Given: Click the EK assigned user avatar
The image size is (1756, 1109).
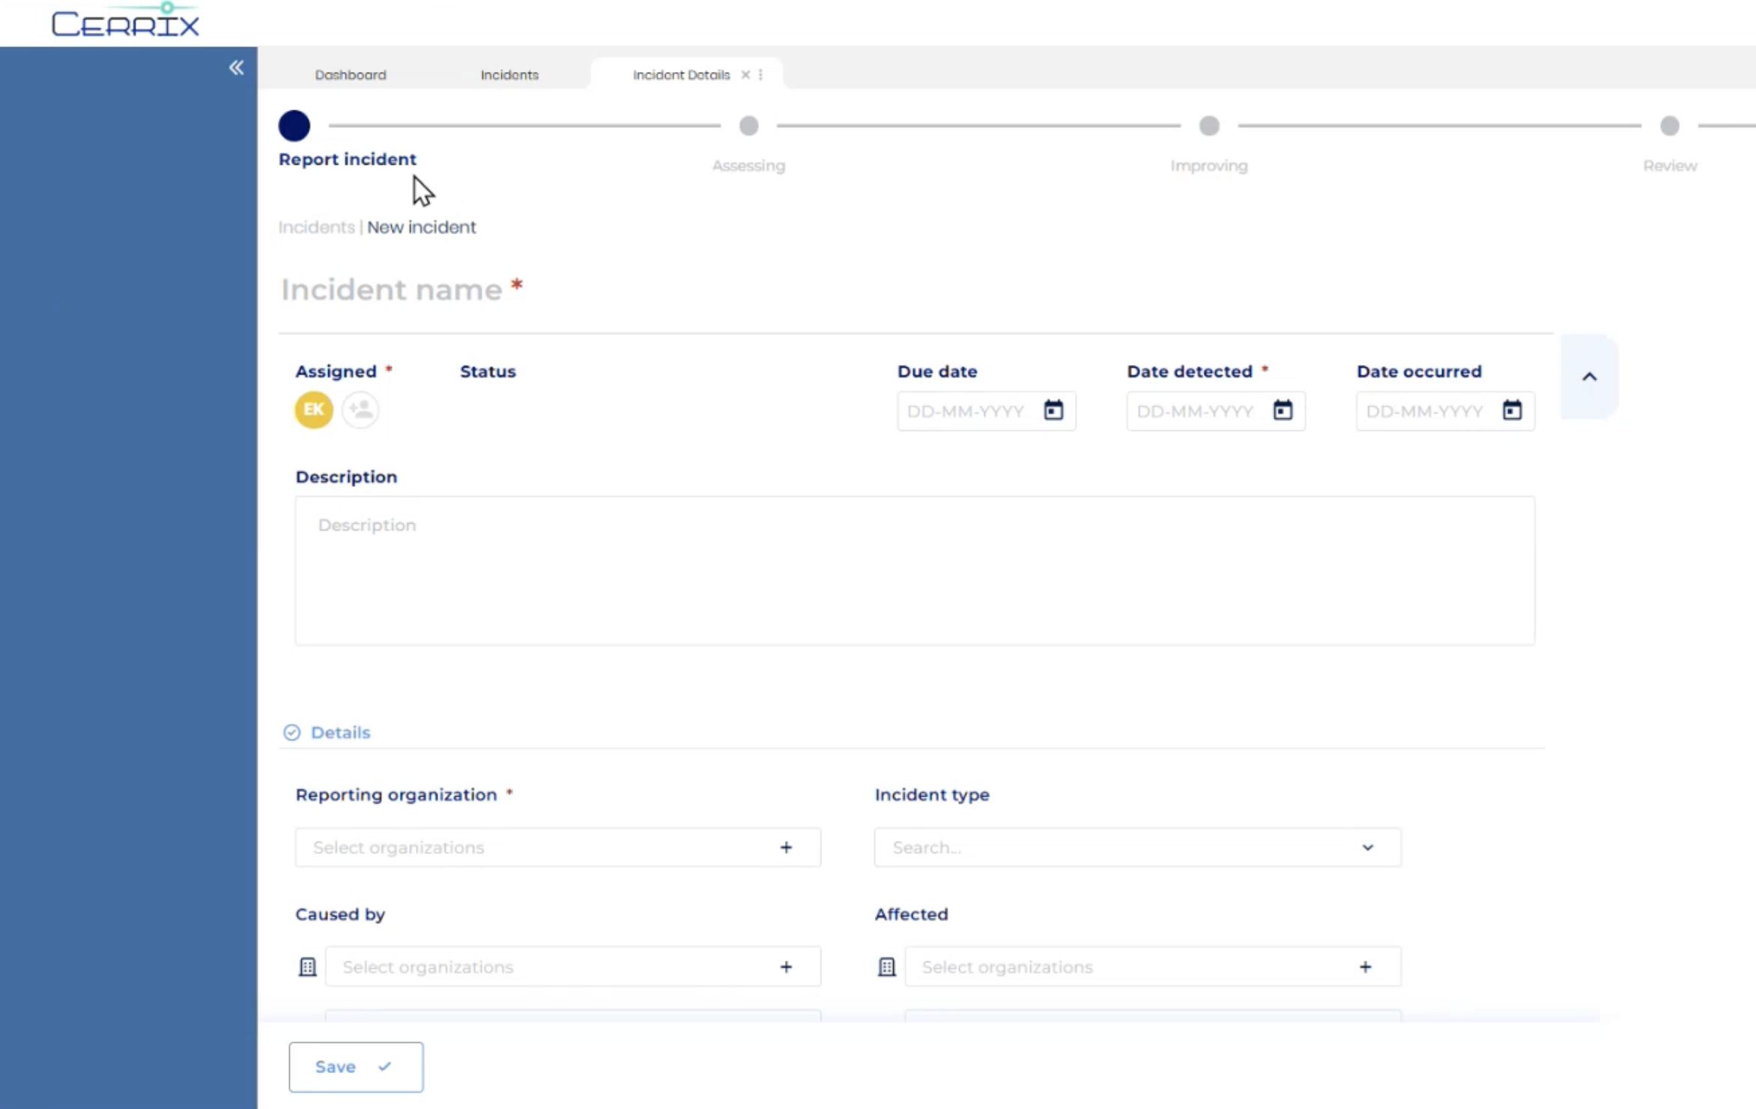Looking at the screenshot, I should tap(313, 410).
